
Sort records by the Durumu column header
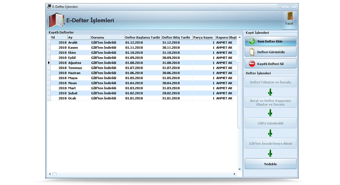tap(107, 37)
